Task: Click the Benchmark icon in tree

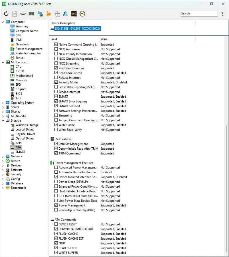Action: coord(8,188)
